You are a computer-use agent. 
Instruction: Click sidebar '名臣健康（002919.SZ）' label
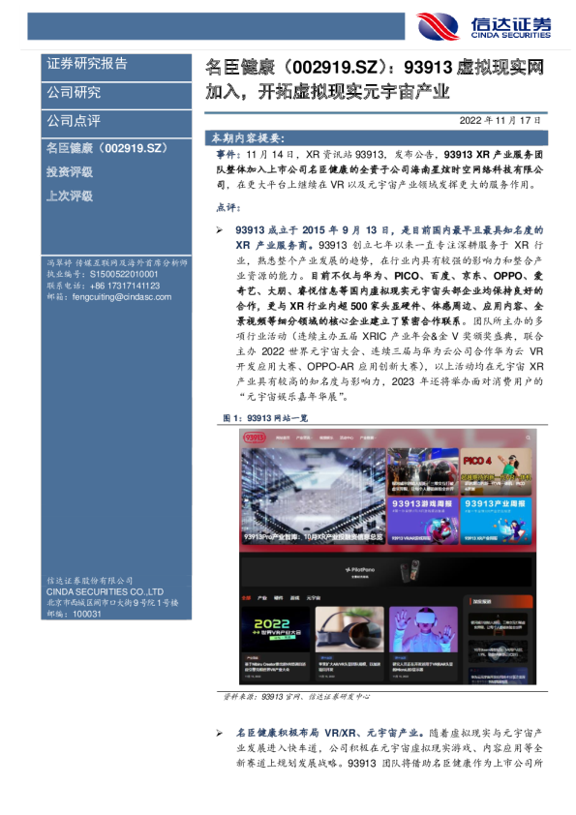pyautogui.click(x=107, y=149)
